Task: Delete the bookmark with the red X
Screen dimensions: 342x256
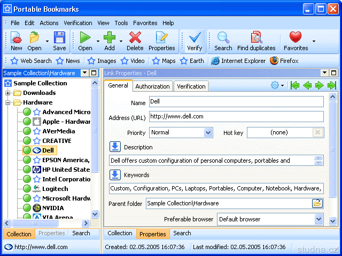Action: [135, 41]
